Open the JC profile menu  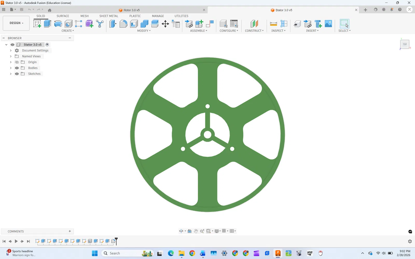(x=410, y=10)
